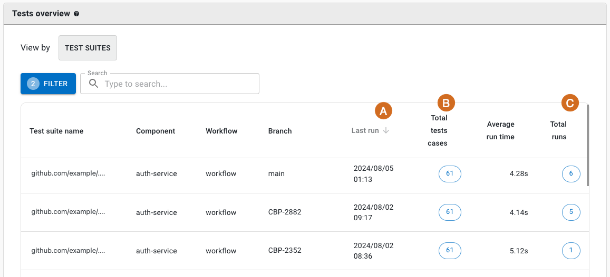Click the TEST SUITES view button
This screenshot has height=277, width=610.
88,48
